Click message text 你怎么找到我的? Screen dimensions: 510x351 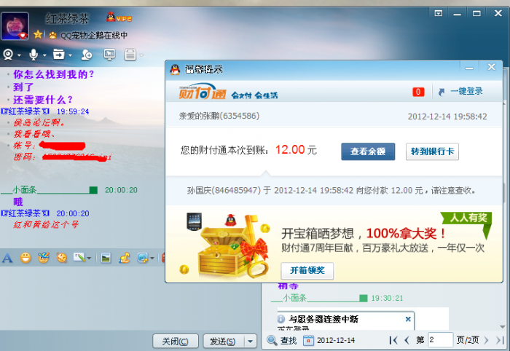(x=54, y=74)
